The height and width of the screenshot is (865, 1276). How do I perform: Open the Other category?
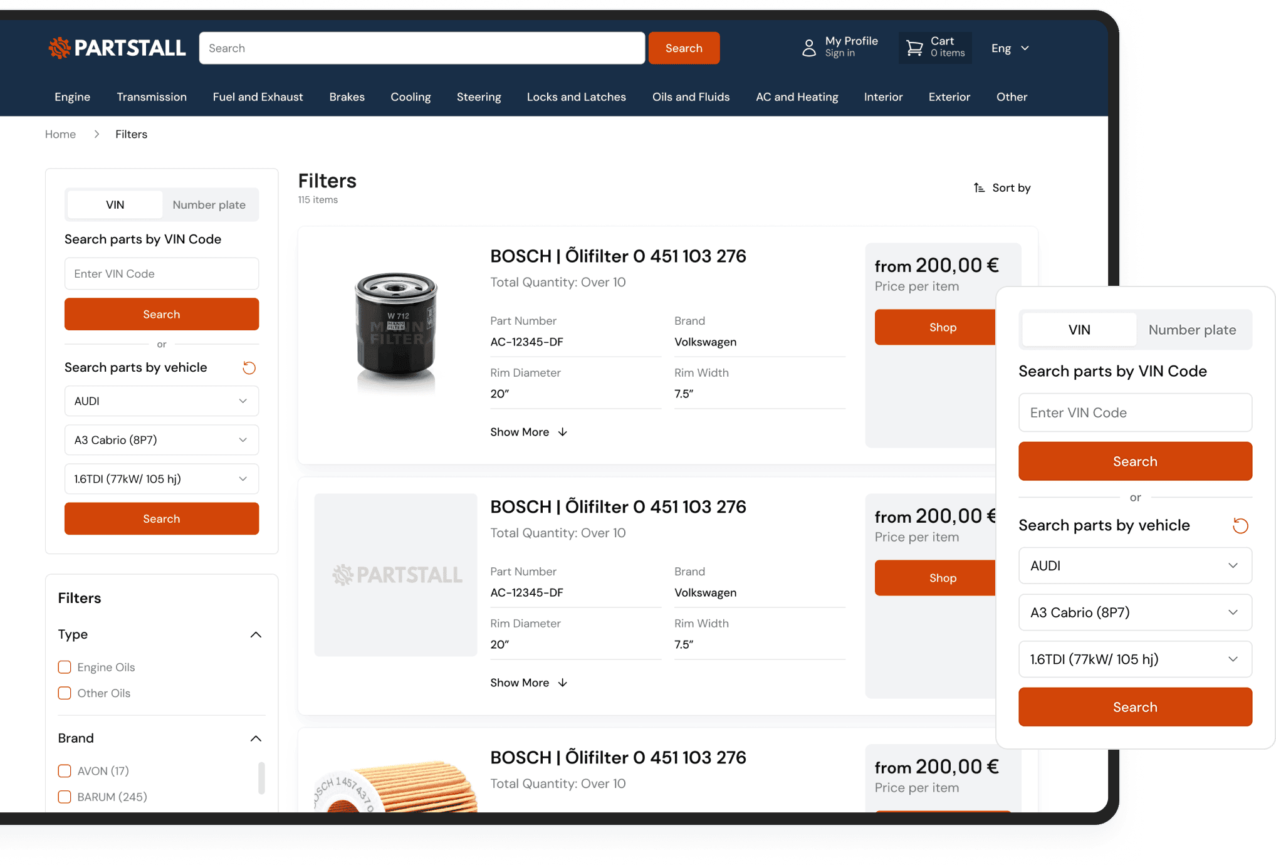1012,97
